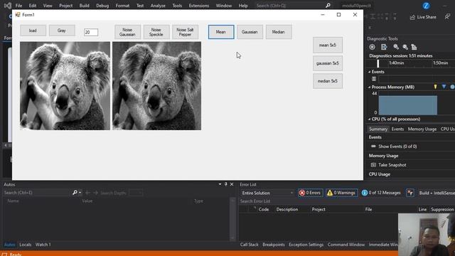Click the noise value field showing 20

[91, 32]
